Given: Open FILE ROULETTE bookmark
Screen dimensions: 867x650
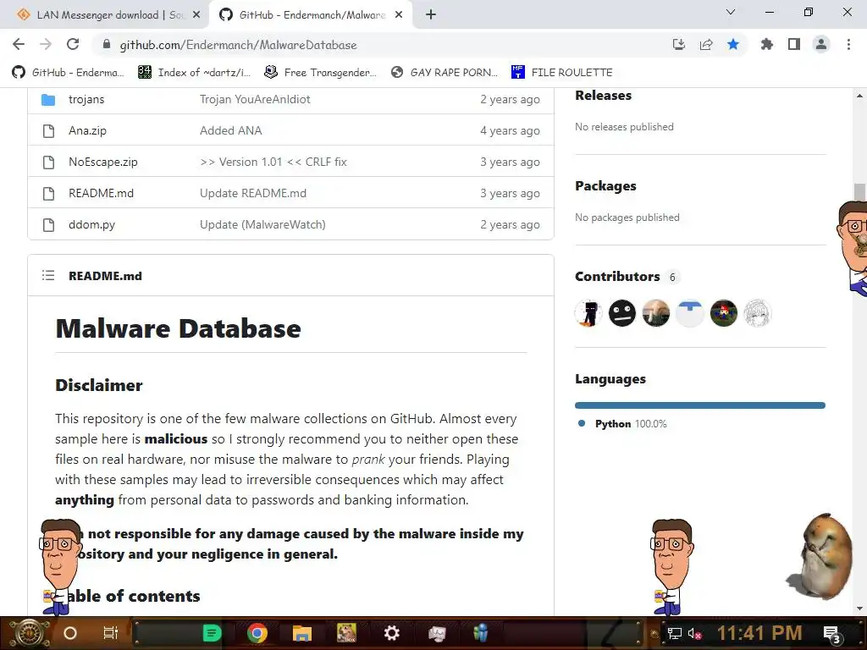Looking at the screenshot, I should coord(562,73).
